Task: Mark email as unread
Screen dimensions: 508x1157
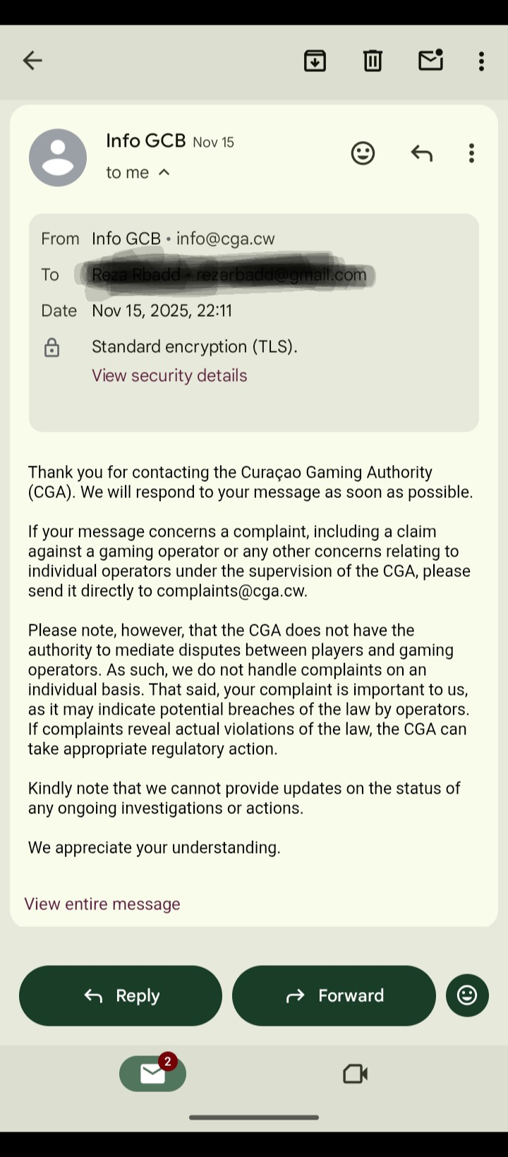Action: click(x=430, y=61)
